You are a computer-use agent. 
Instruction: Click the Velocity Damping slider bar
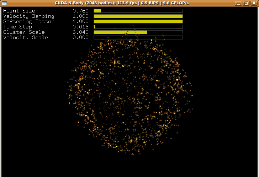point(138,16)
